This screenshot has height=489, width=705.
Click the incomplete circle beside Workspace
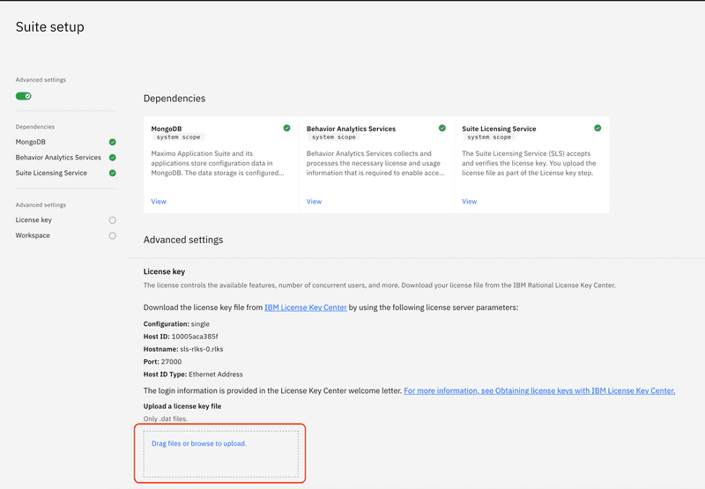tap(113, 235)
